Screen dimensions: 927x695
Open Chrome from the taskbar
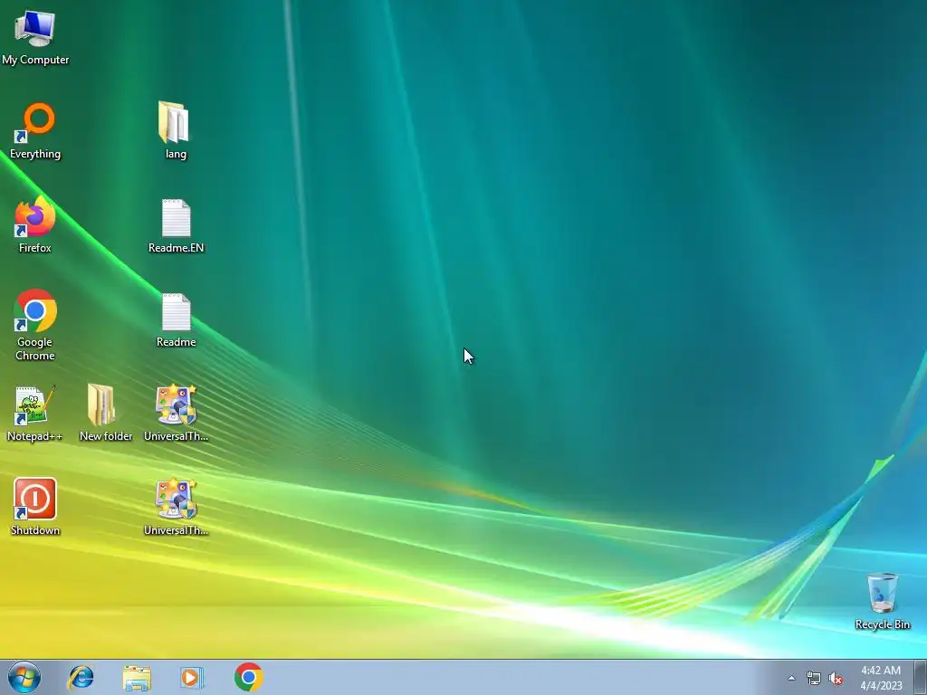click(x=248, y=677)
